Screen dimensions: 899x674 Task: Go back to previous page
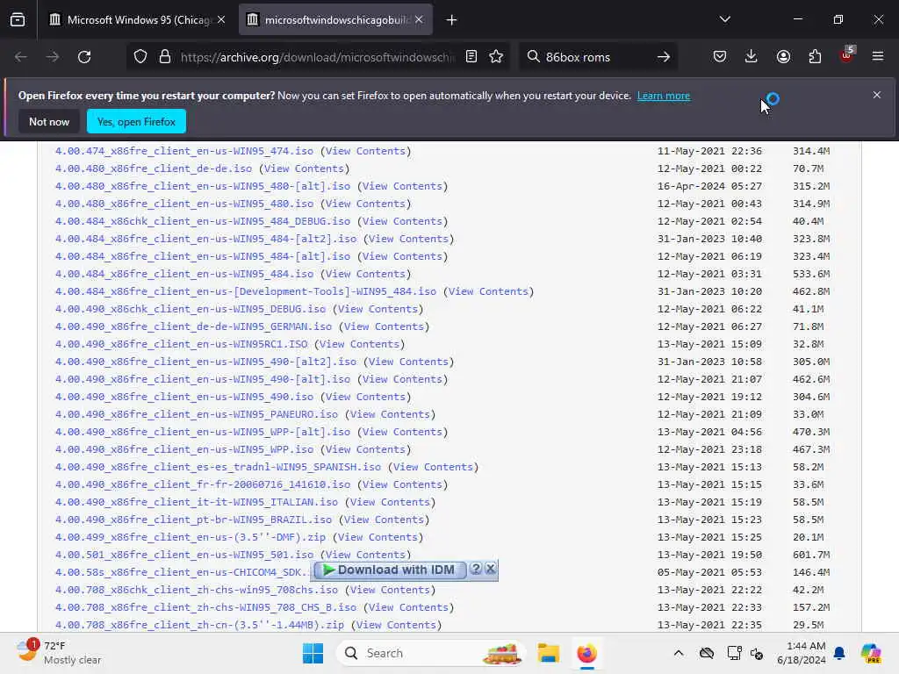[21, 57]
